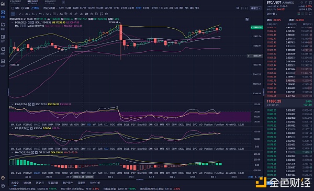Click the lock drawings icon in the toolbar
Viewport: 314px width, 191px height.
pyautogui.click(x=92, y=14)
